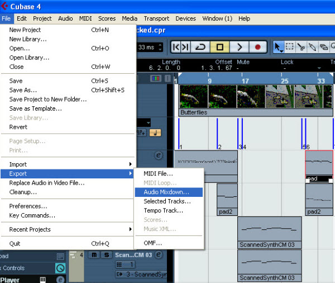Adjust the 33 ms stepper arrows
The width and height of the screenshot is (335, 283).
point(160,47)
